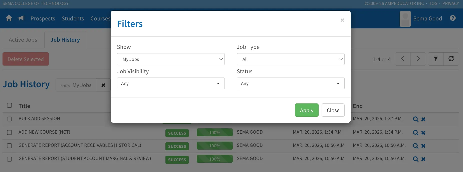Expand the Job Visibility dropdown
The image size is (463, 172).
[171, 83]
